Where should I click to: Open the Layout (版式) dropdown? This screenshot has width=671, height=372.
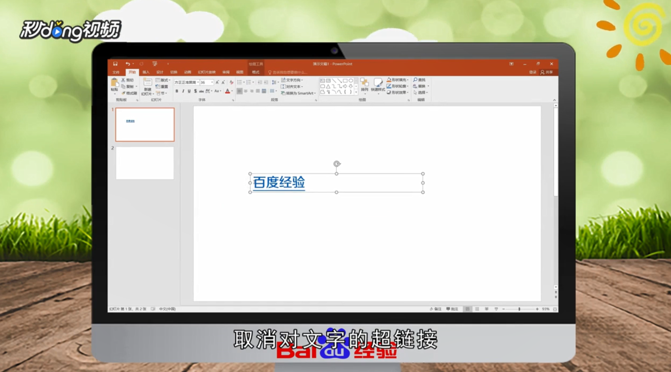[163, 80]
